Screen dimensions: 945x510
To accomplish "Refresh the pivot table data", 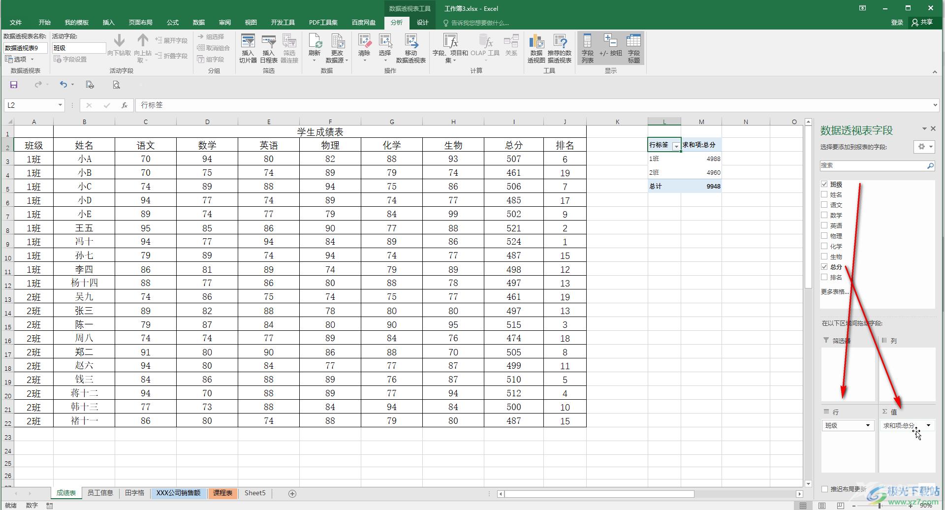I will click(315, 48).
